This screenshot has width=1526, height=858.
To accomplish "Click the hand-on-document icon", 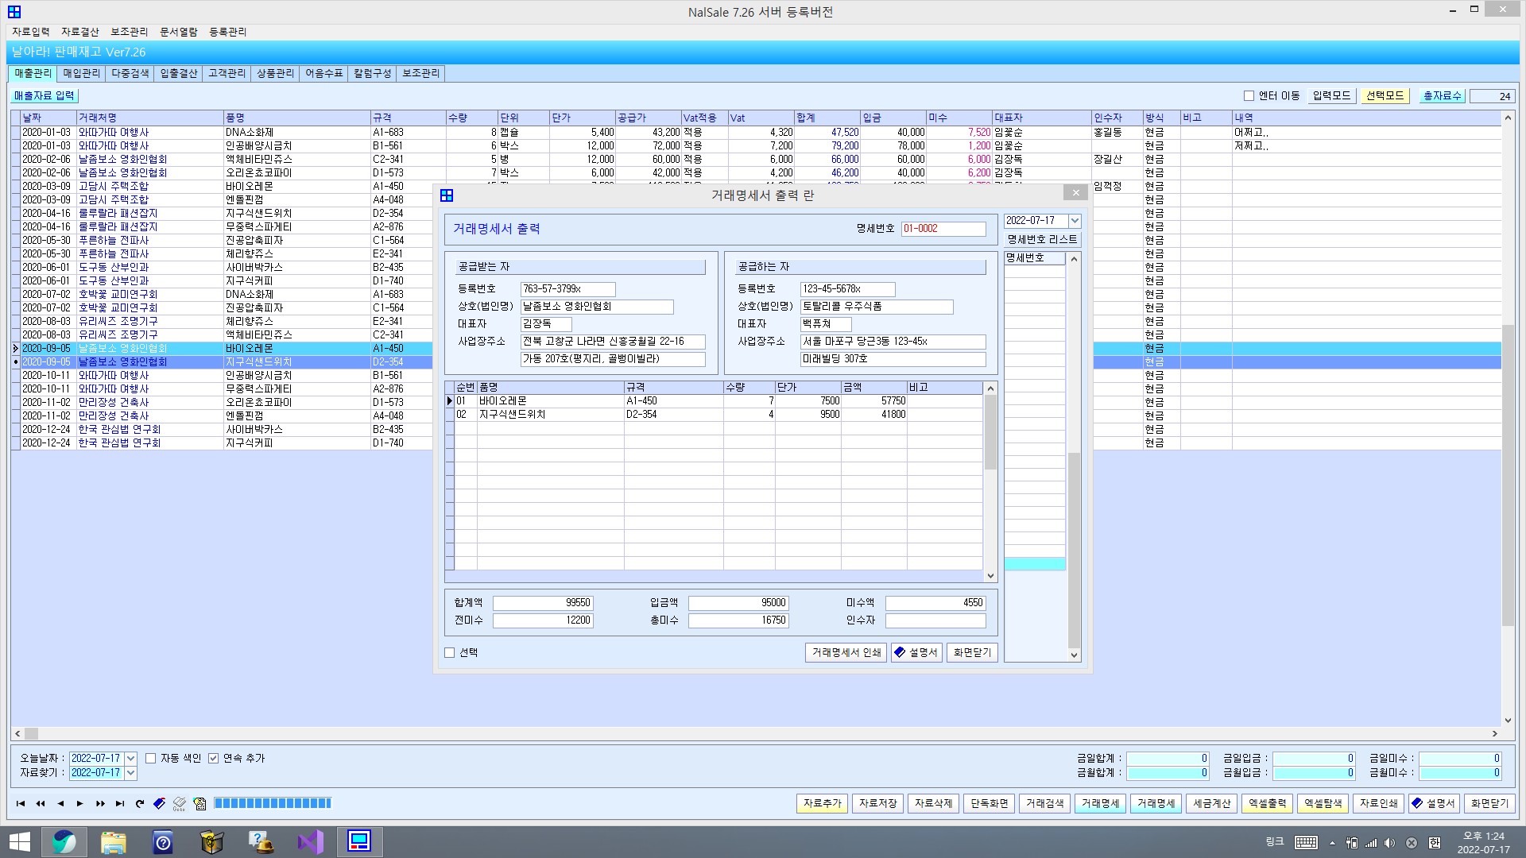I will click(x=199, y=804).
